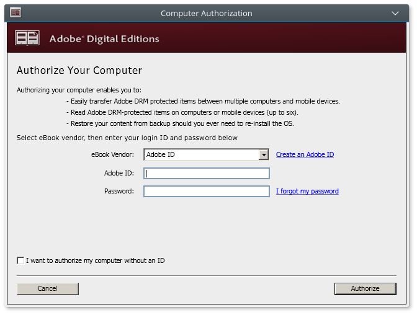Image resolution: width=417 pixels, height=315 pixels.
Task: Click the 'I want to authorize' checkbox label
Action: tap(95, 260)
